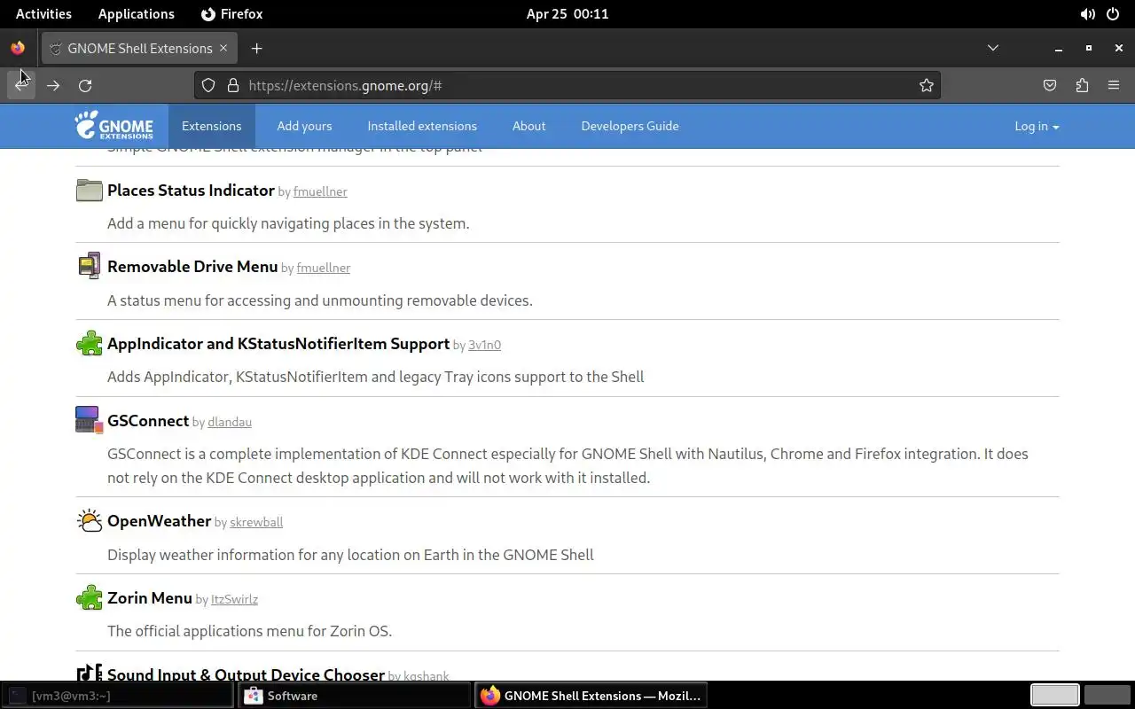This screenshot has width=1135, height=709.
Task: Open the OpenWeather extension page
Action: (159, 521)
